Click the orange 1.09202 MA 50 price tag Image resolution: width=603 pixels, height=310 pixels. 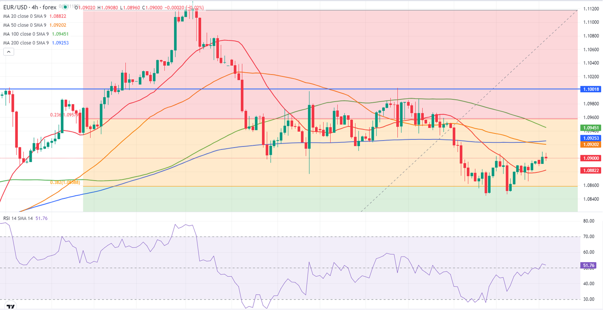[591, 145]
